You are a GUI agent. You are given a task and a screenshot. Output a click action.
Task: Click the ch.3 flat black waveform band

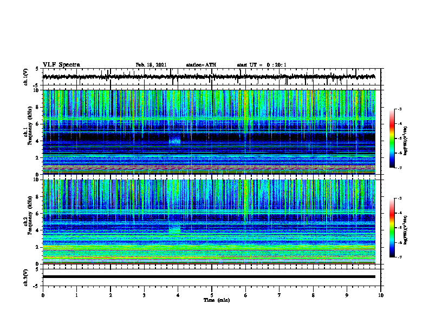click(x=209, y=277)
